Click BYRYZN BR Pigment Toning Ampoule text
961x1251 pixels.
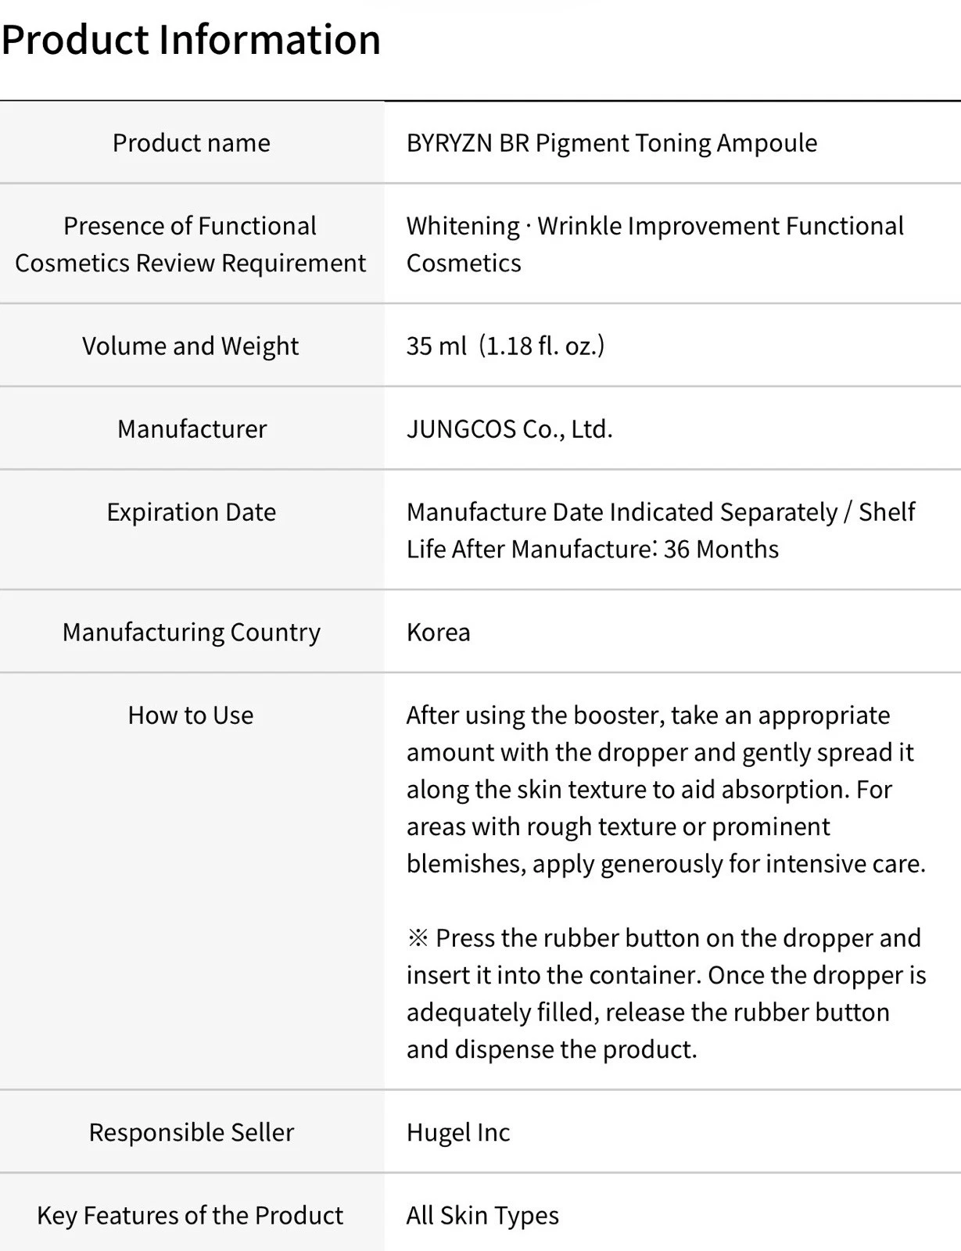click(611, 143)
